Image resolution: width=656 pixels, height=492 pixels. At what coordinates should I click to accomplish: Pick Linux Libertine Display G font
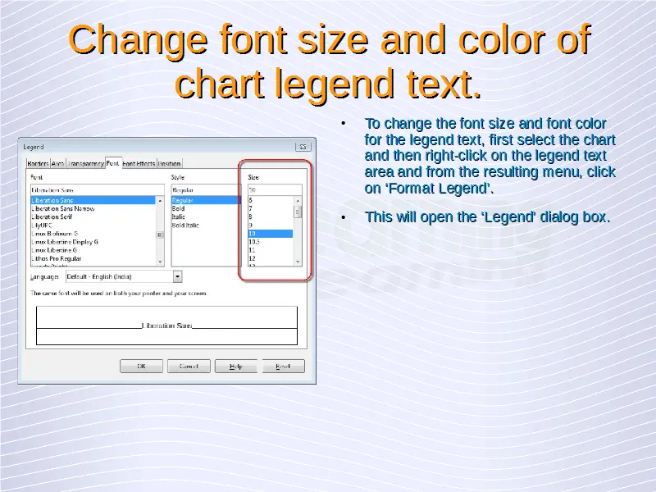click(x=65, y=242)
